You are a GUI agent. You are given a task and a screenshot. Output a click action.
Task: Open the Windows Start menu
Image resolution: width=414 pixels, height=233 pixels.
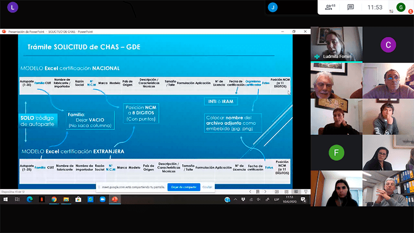coord(5,199)
